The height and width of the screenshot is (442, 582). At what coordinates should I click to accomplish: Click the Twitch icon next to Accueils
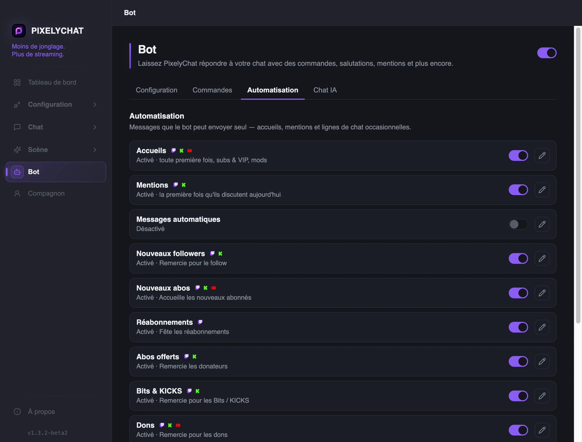[174, 151]
